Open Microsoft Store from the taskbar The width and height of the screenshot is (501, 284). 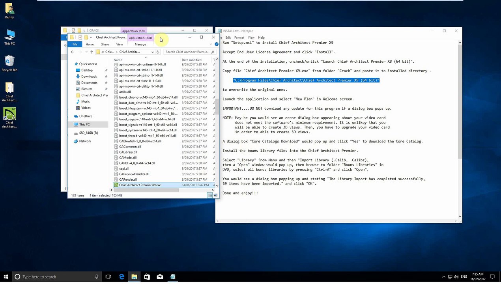147,277
